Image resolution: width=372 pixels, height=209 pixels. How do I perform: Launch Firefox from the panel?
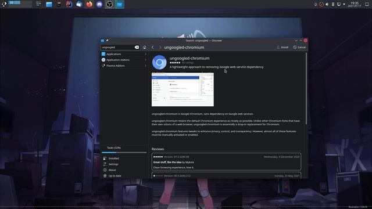pyautogui.click(x=89, y=4)
